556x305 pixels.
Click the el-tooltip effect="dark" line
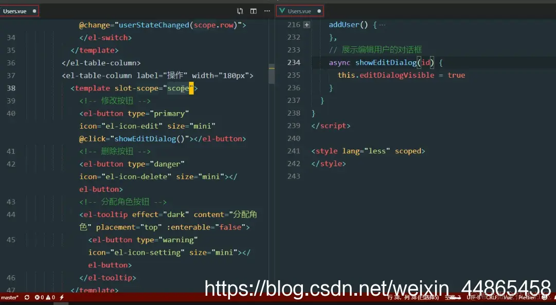[168, 214]
